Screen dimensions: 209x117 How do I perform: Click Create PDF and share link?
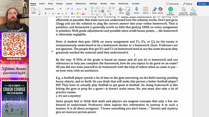(183, 11)
